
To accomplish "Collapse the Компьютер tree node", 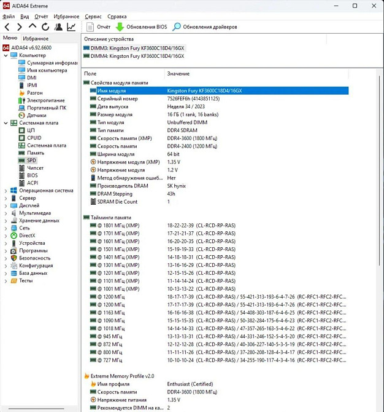I will tap(6, 55).
